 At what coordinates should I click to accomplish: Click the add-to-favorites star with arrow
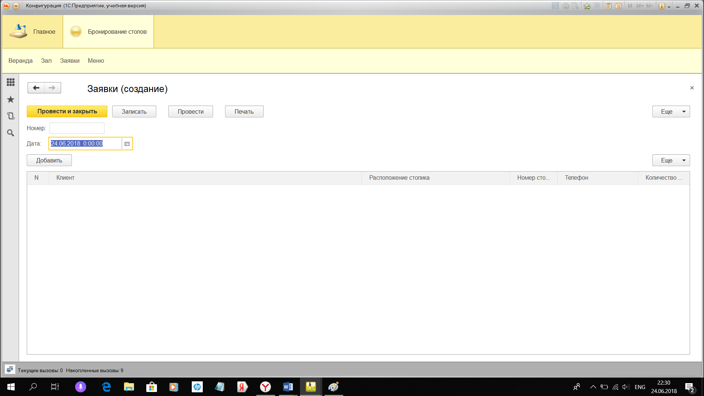pos(587,6)
